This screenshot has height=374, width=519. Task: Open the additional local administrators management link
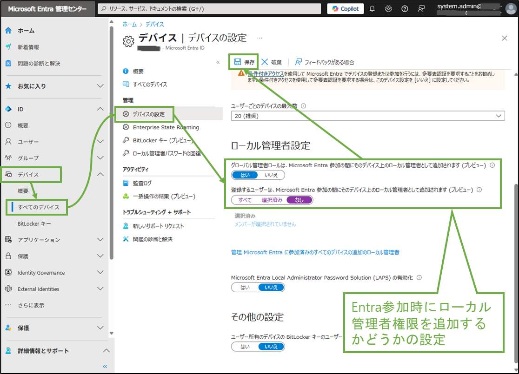[315, 252]
